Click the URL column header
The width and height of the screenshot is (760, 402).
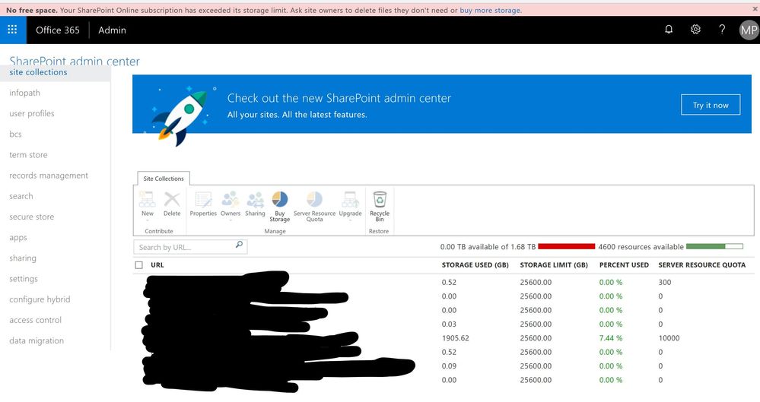(x=157, y=265)
